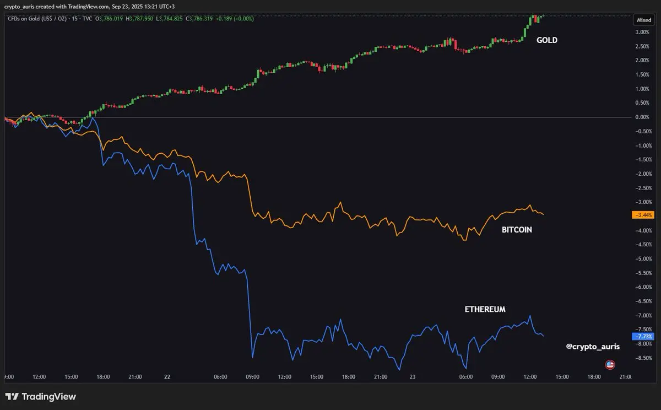Click the 2.50% price axis label
The width and height of the screenshot is (661, 410).
[x=642, y=46]
